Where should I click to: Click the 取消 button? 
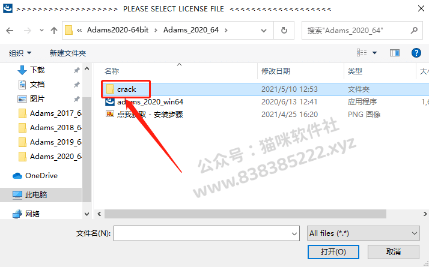coord(394,251)
